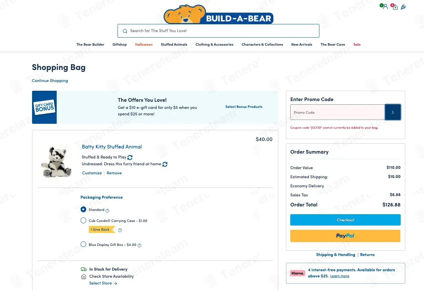Click the store house icon

[84, 277]
